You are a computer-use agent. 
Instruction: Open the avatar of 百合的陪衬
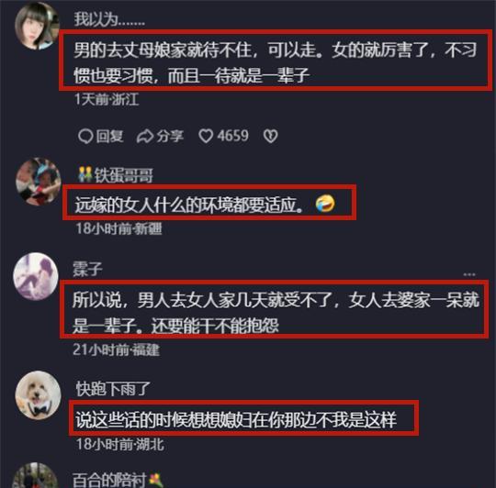tap(36, 476)
